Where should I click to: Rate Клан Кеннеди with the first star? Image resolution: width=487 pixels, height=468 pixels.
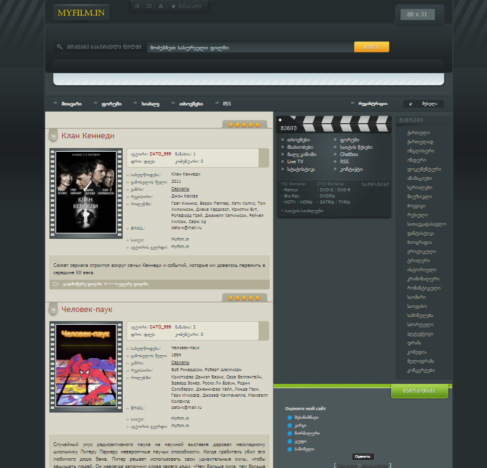231,125
